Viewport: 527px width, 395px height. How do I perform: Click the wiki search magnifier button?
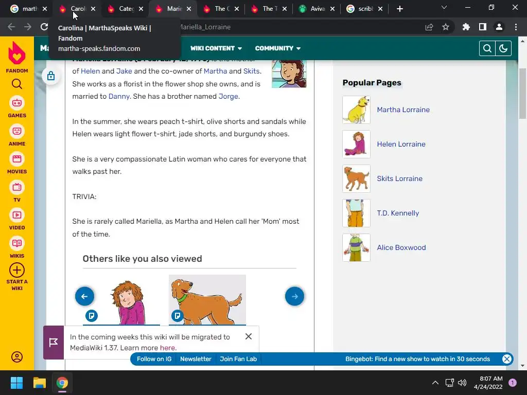pyautogui.click(x=487, y=48)
